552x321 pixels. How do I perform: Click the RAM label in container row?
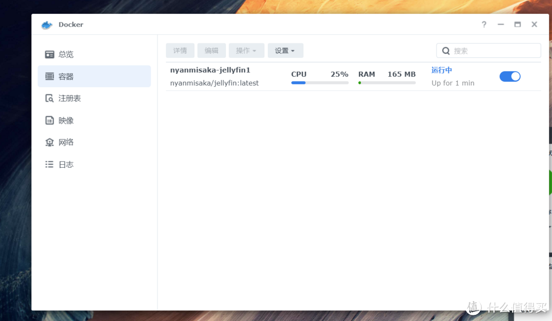pyautogui.click(x=366, y=74)
